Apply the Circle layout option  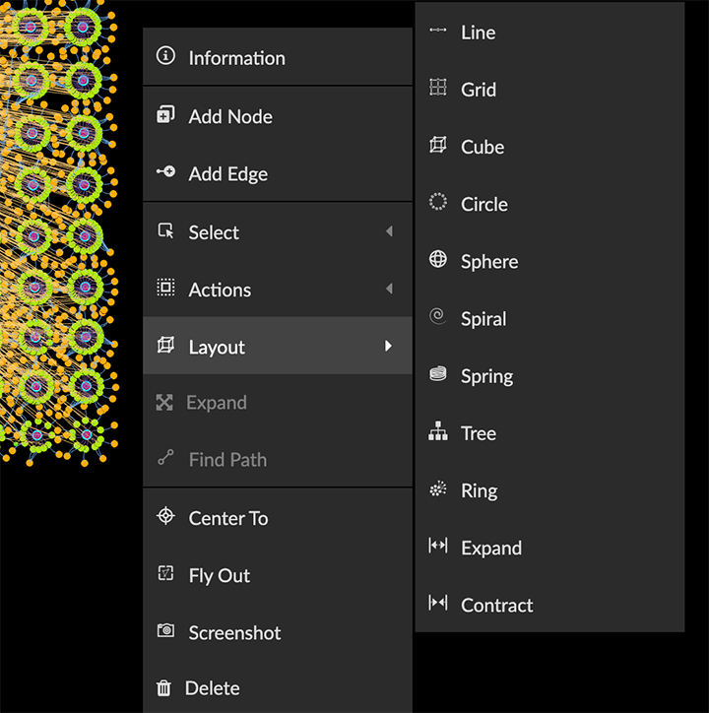(x=483, y=204)
